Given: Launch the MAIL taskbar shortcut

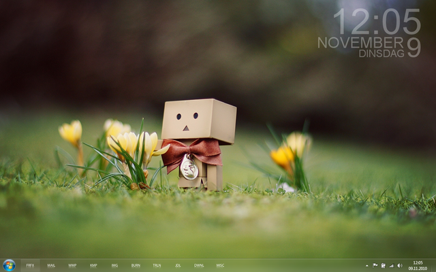Looking at the screenshot, I should (51, 266).
